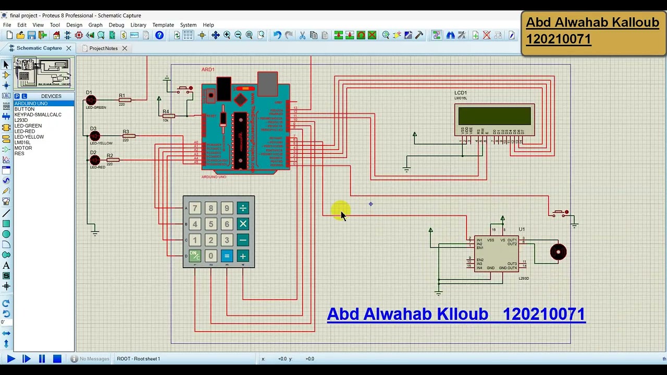This screenshot has height=375, width=667.
Task: Click the binoculars Search and Tag icon
Action: pos(450,35)
